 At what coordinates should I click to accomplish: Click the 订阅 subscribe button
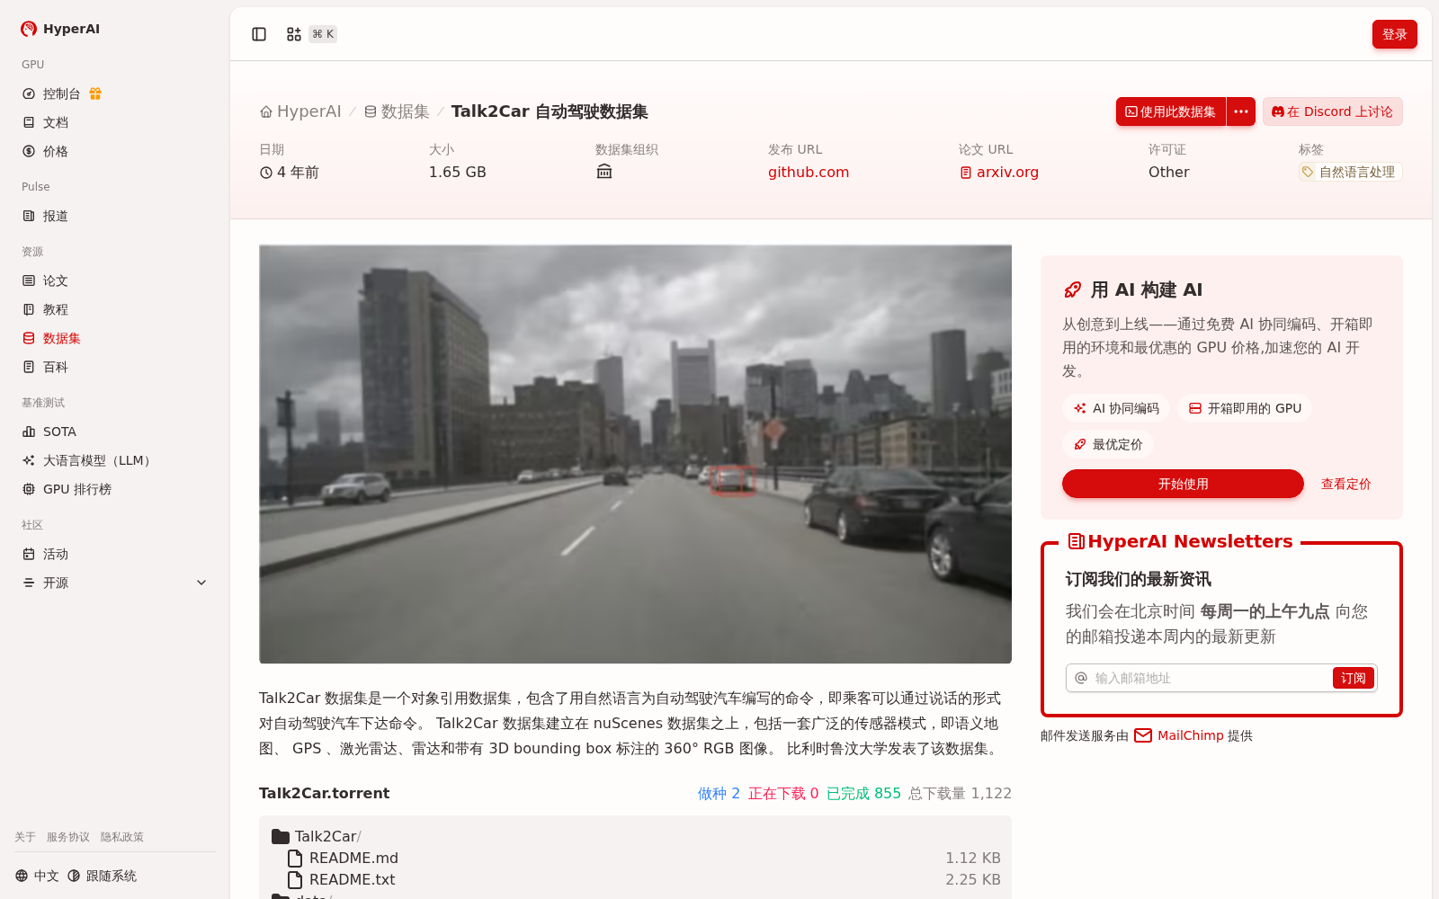point(1353,678)
